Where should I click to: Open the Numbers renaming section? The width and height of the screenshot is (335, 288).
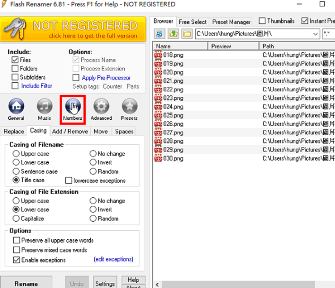[73, 109]
